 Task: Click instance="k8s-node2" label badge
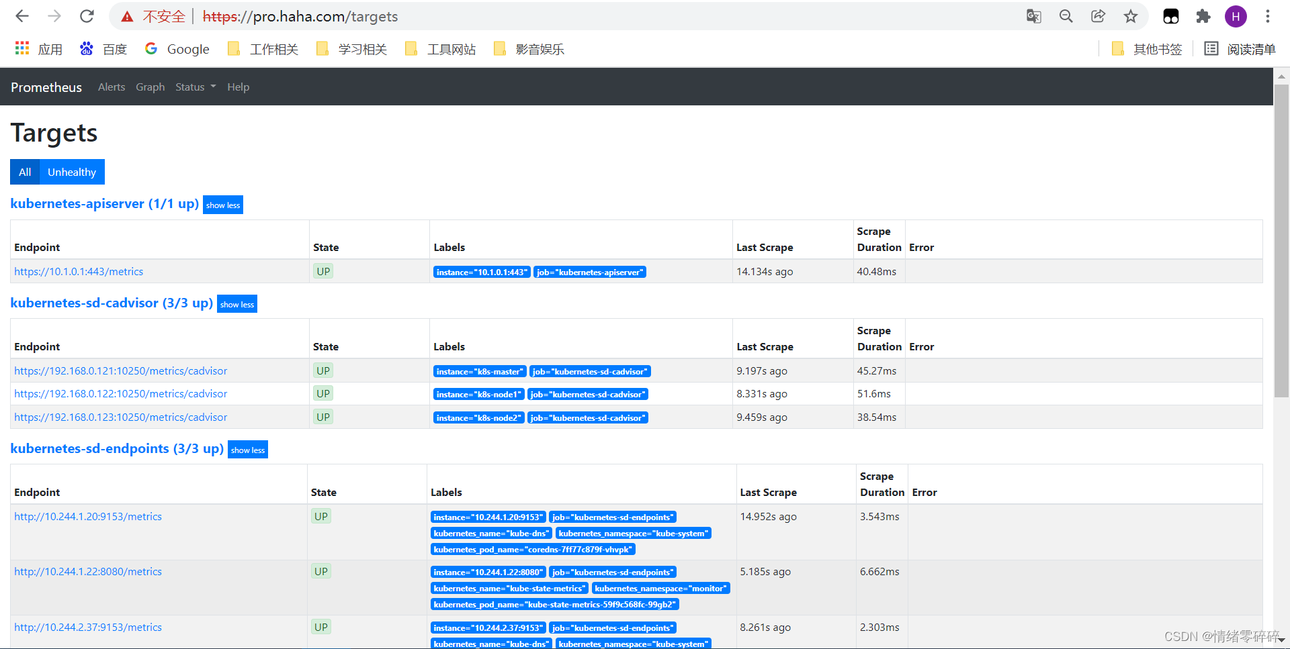pos(478,418)
